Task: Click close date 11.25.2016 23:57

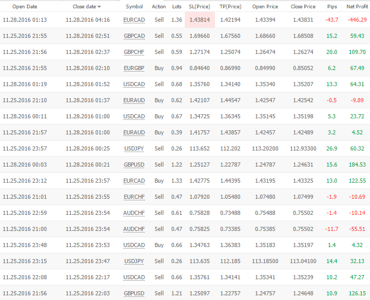Action: 87,181
